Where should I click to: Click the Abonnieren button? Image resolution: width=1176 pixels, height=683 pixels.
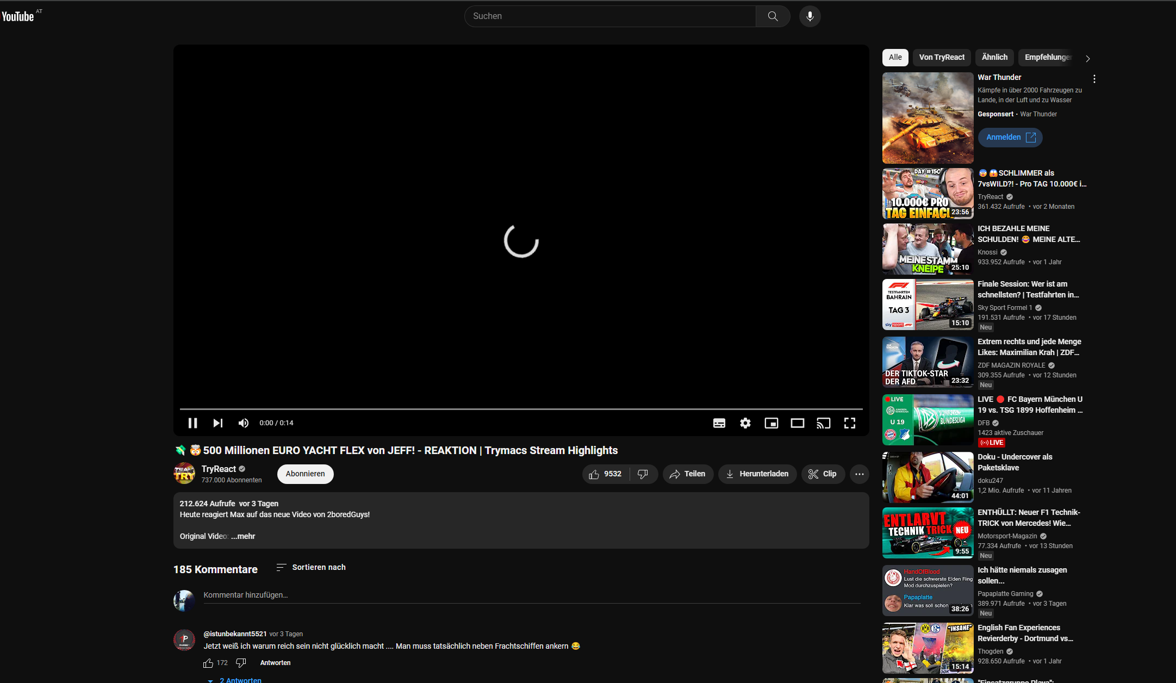[x=305, y=474]
